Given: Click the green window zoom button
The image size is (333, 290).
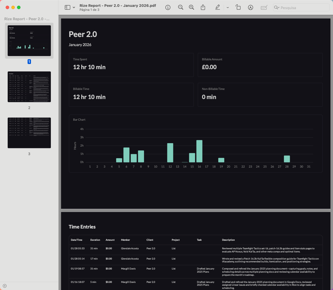Looking at the screenshot, I should point(19,7).
